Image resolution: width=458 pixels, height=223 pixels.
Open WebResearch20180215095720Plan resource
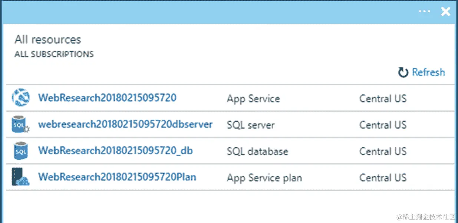coord(117,177)
